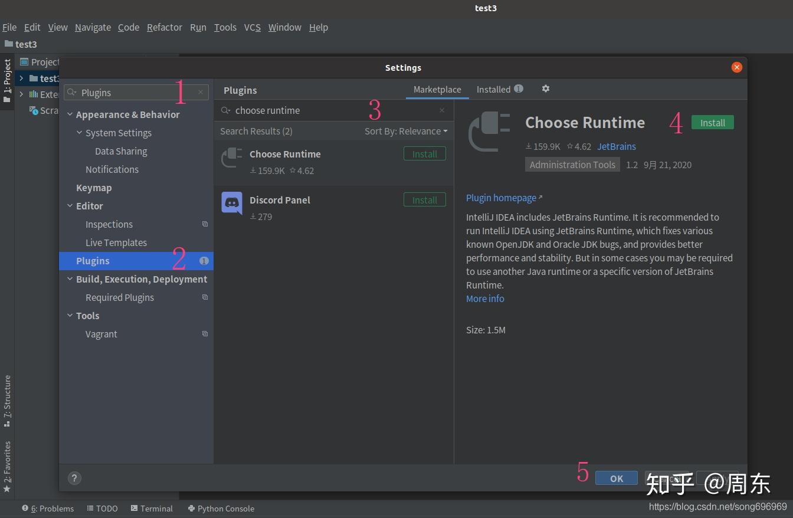
Task: Click the project-level icon beside Vagrant
Action: [205, 334]
